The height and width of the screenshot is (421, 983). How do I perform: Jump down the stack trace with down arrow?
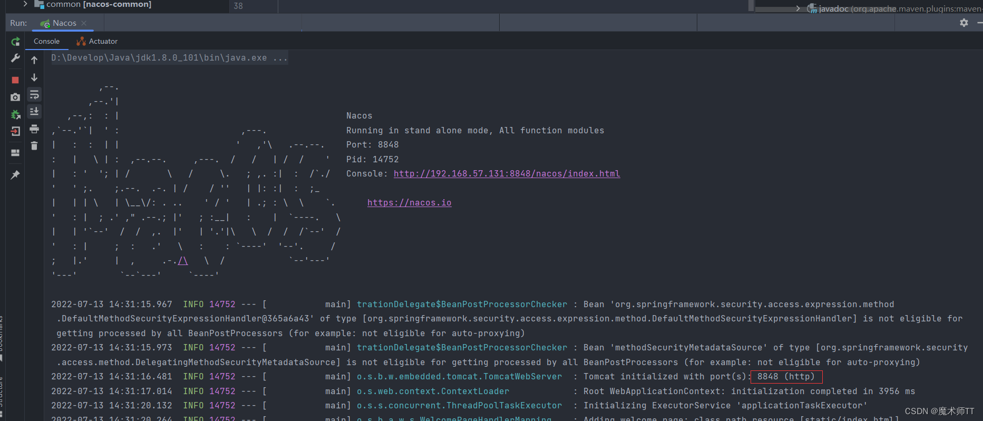tap(34, 77)
